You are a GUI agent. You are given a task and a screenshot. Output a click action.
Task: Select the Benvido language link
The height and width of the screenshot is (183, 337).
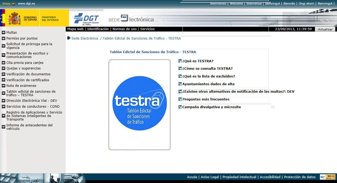pos(289,3)
